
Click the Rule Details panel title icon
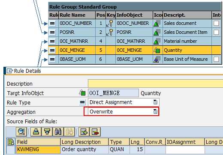(x=10, y=71)
